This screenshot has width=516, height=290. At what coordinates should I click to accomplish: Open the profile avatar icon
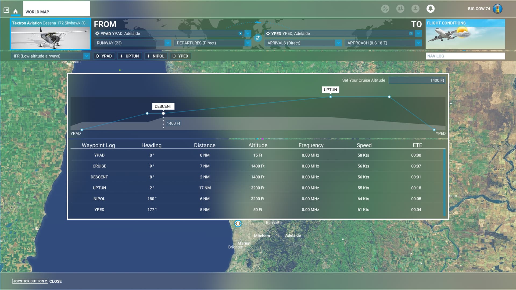click(x=415, y=9)
